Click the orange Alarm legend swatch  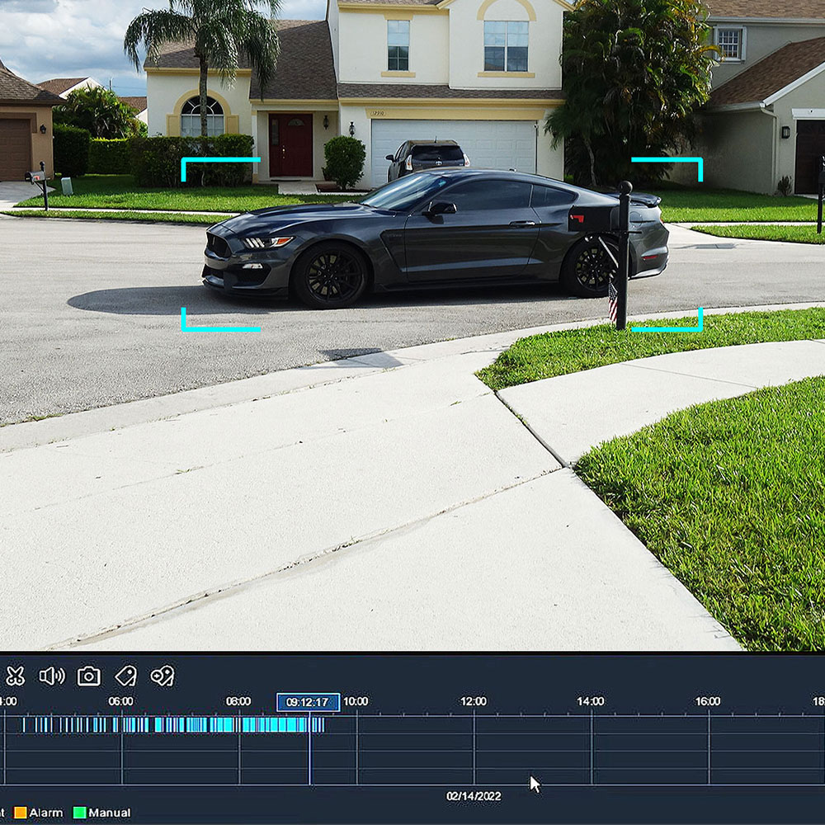[x=21, y=813]
